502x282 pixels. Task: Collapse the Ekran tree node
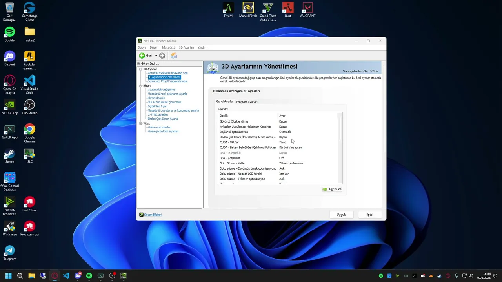click(x=140, y=85)
